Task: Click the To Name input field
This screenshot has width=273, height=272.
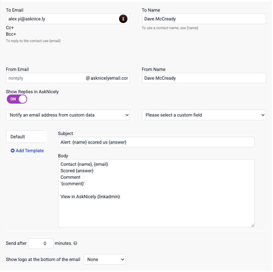Action: click(x=204, y=19)
